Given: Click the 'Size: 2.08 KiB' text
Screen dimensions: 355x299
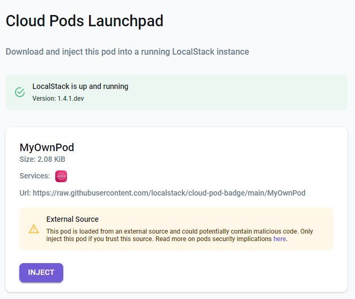Looking at the screenshot, I should (x=42, y=159).
